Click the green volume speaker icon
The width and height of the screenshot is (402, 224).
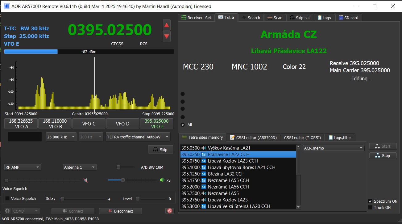[x=162, y=180]
